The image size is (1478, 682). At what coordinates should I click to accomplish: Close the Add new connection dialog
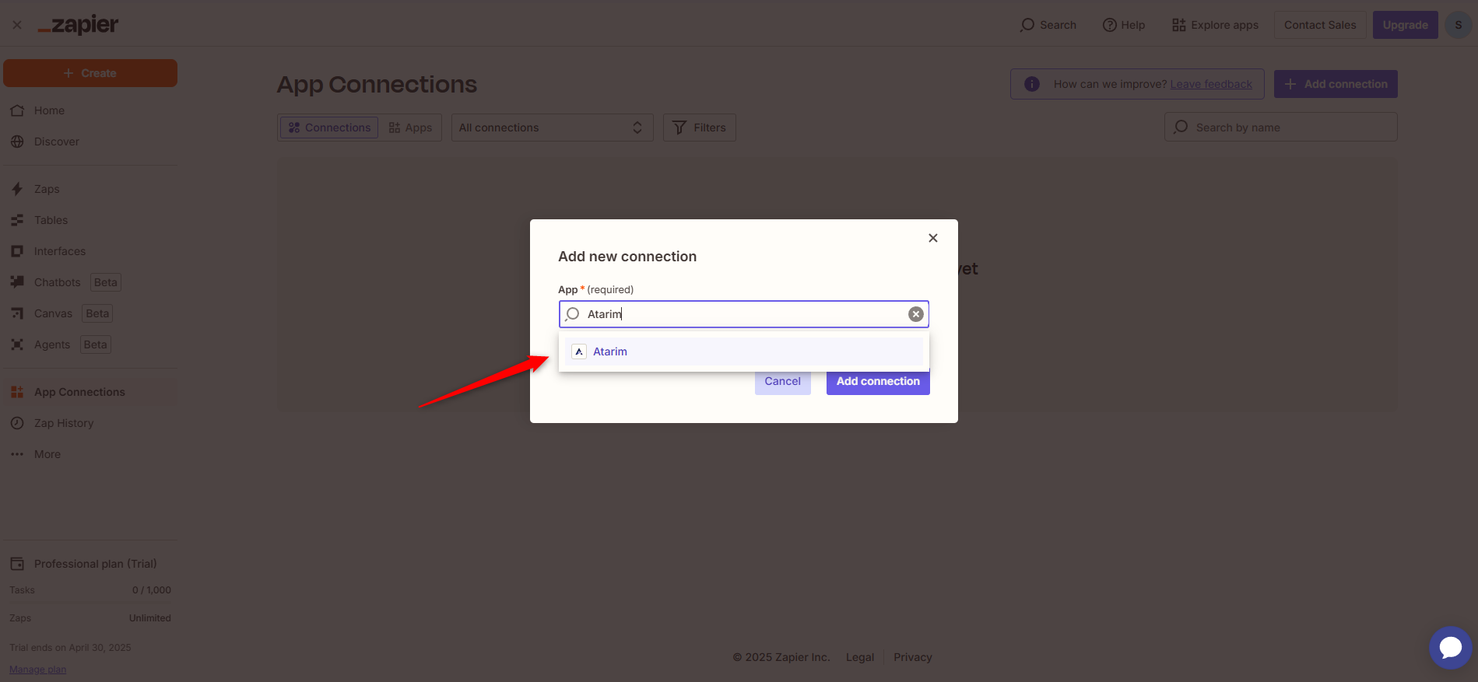pyautogui.click(x=932, y=238)
